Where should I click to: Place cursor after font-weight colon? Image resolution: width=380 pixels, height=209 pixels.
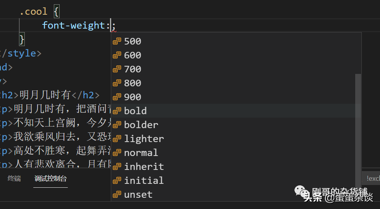point(111,26)
